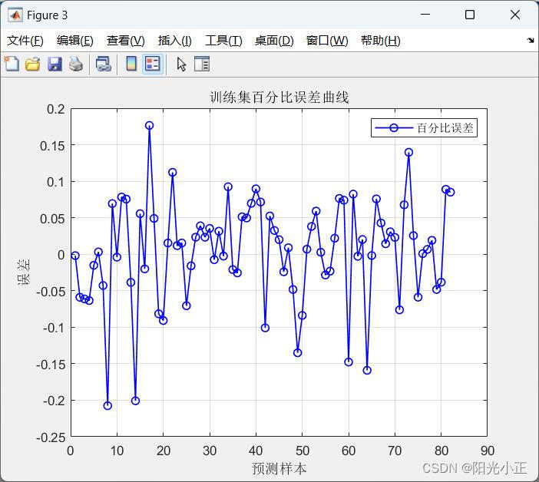The image size is (539, 482).
Task: Click the y-axis tick label 0.15
Action: point(52,146)
